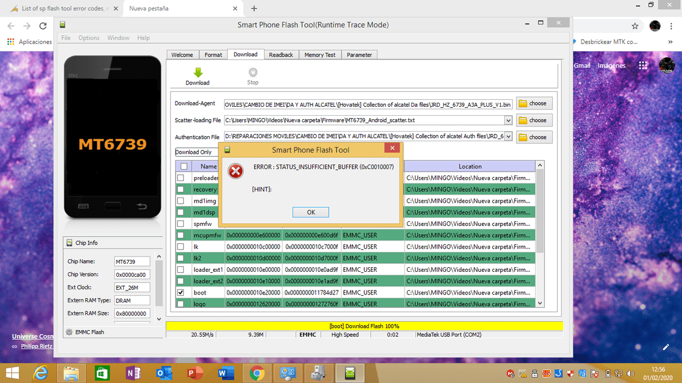Launch Internet Explorer from the taskbar

point(41,373)
